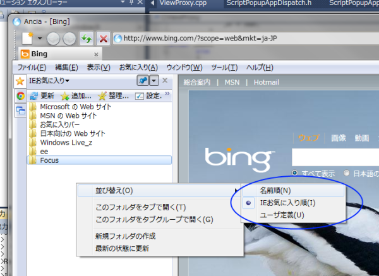
Task: Click the bing logo
Action: (x=239, y=160)
